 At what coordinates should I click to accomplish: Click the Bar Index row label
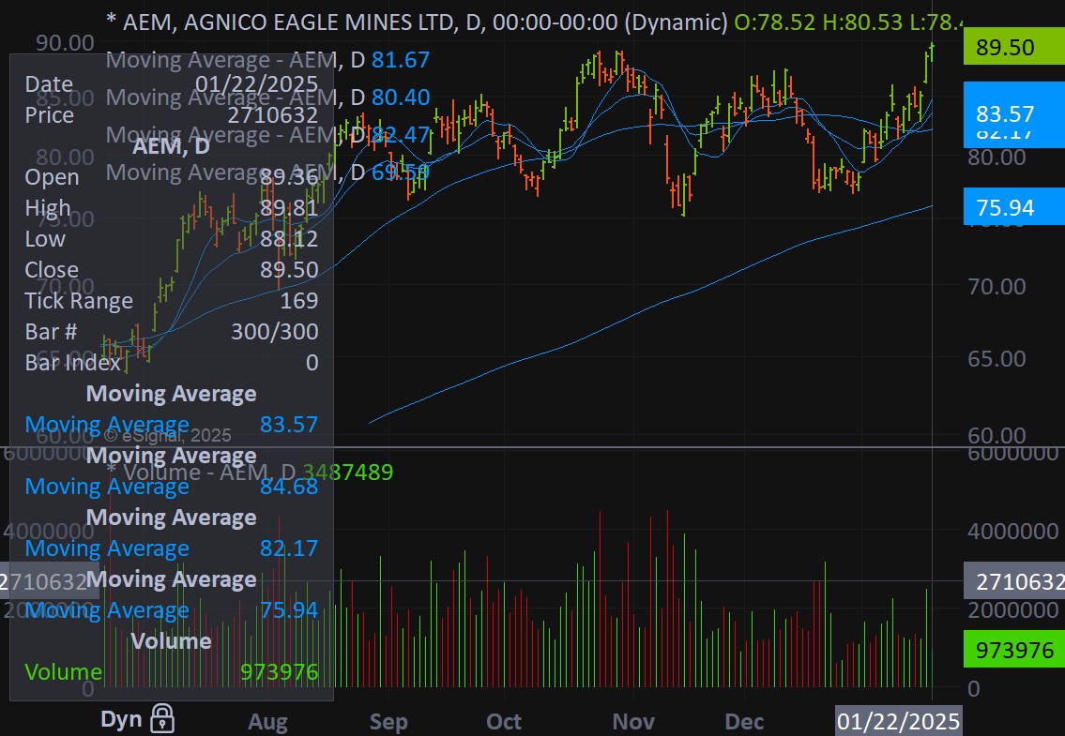click(x=72, y=363)
